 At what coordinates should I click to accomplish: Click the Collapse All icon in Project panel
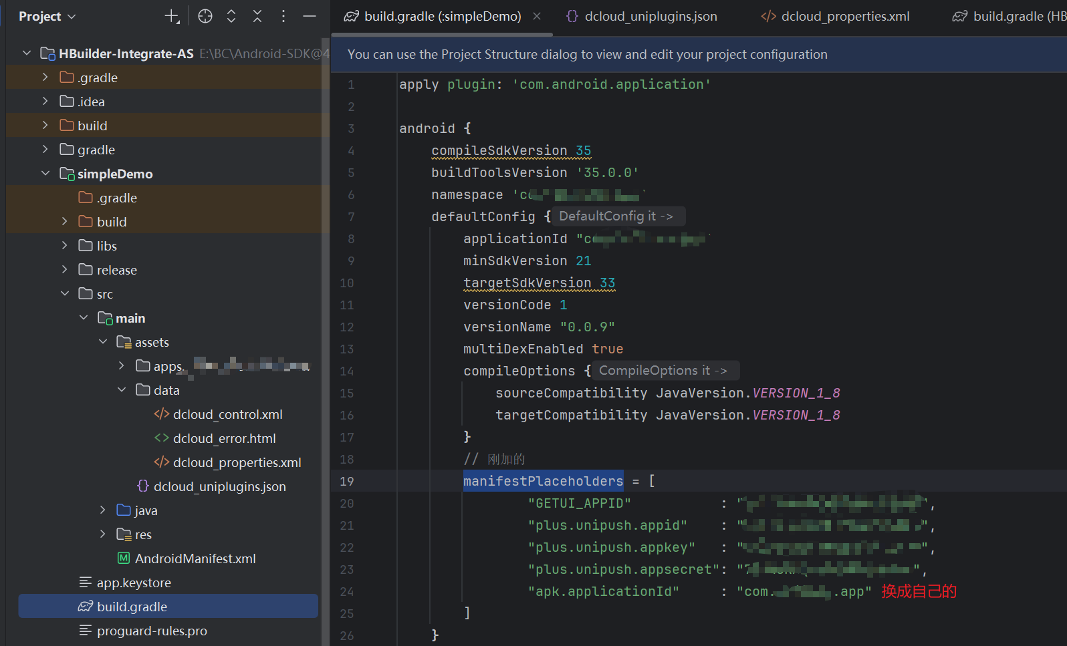(257, 17)
